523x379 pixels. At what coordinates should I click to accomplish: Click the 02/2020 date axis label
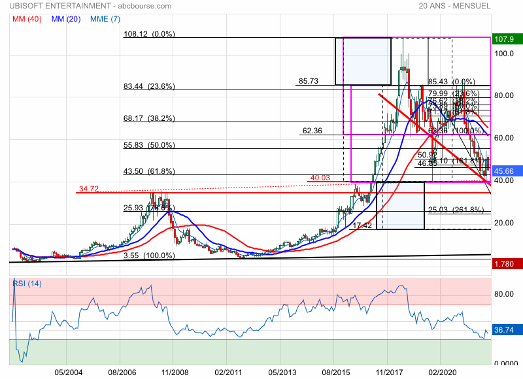tap(443, 372)
